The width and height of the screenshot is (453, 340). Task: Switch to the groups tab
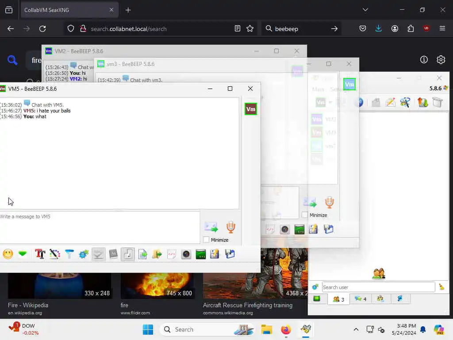(x=380, y=299)
